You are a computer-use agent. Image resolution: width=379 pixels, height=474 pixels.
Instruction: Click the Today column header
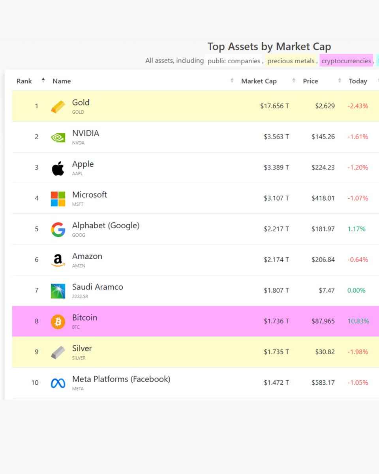pos(358,81)
